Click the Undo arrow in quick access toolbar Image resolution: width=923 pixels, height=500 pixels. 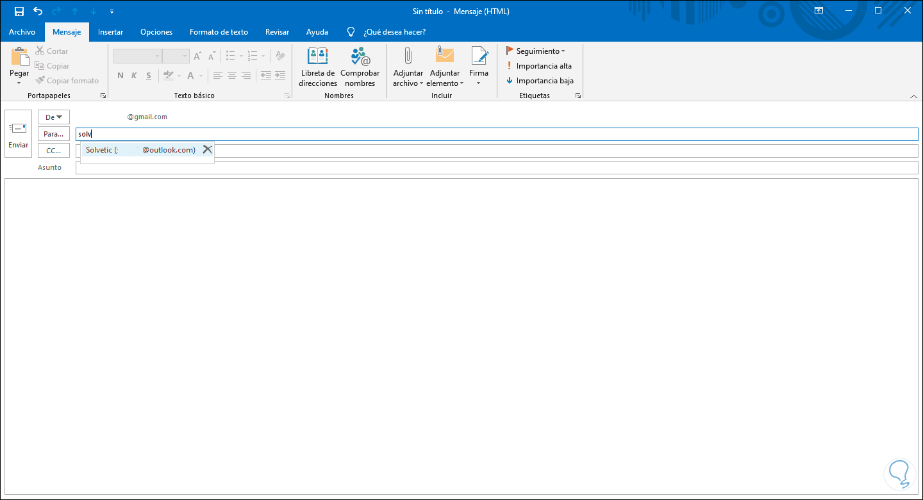pyautogui.click(x=38, y=11)
